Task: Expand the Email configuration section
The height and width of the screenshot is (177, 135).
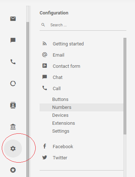Action: coord(81,55)
